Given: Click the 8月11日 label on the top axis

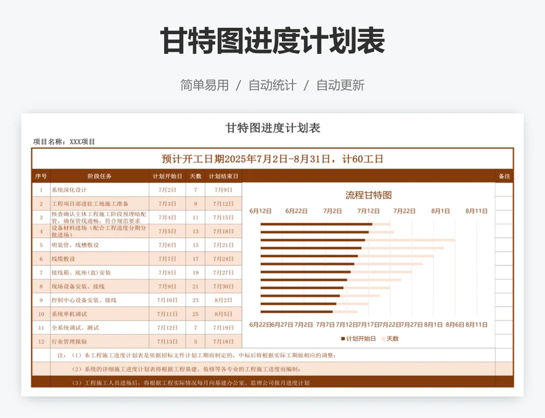Looking at the screenshot, I should [x=476, y=211].
